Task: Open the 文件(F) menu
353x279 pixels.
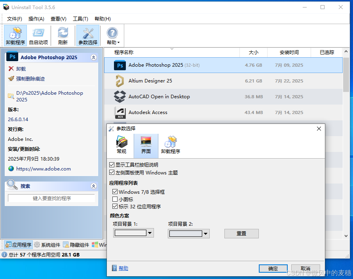Action: (14, 19)
